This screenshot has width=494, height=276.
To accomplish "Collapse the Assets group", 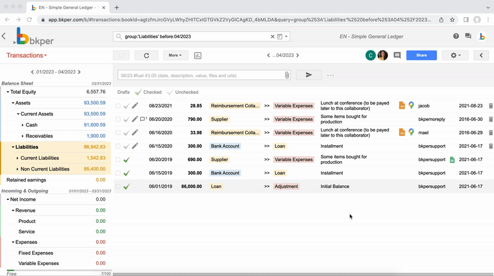I will coord(13,103).
